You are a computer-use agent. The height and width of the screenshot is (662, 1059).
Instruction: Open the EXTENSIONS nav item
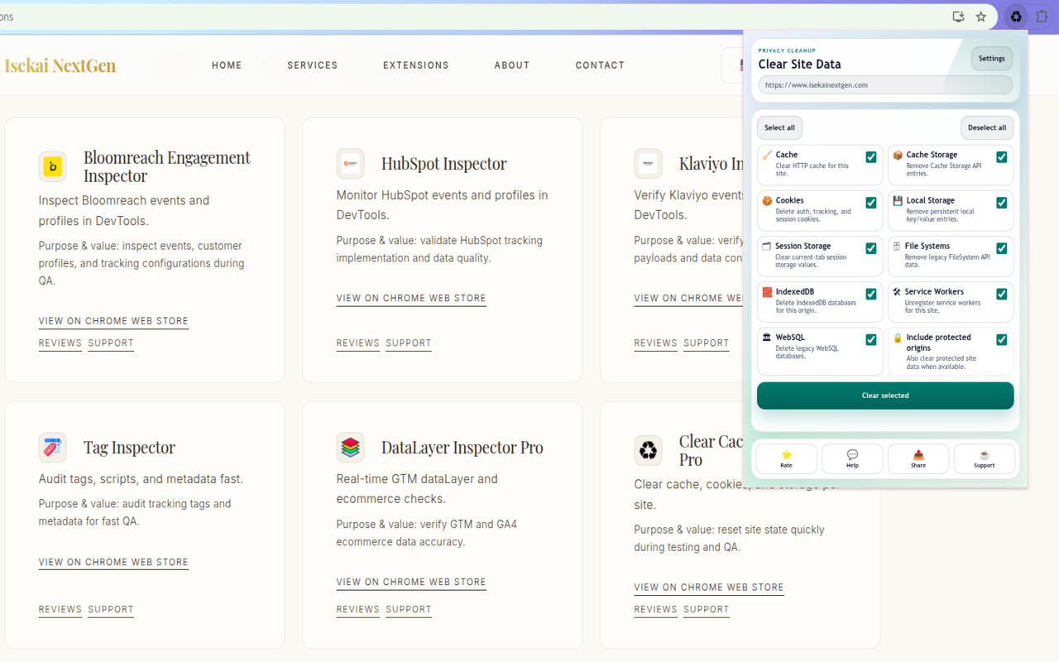(416, 65)
